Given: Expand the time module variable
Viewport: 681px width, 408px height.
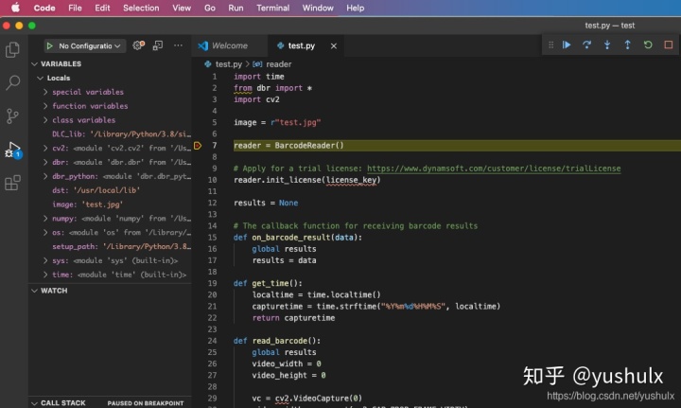Looking at the screenshot, I should point(45,275).
